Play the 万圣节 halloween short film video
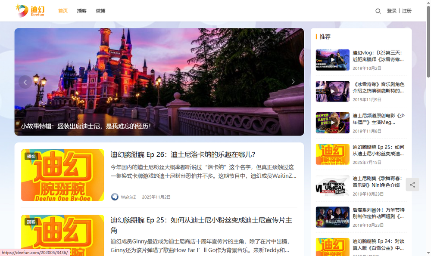This screenshot has height=256, width=431. [332, 217]
